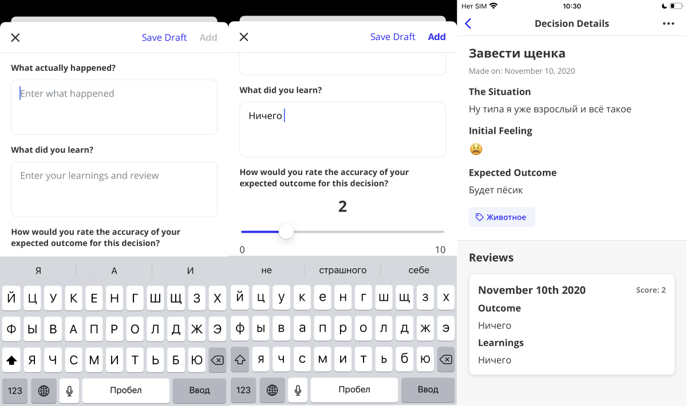Screen dimensions: 687x406
Task: Choose the 'И' suggestion on left keyboard
Action: (x=191, y=271)
